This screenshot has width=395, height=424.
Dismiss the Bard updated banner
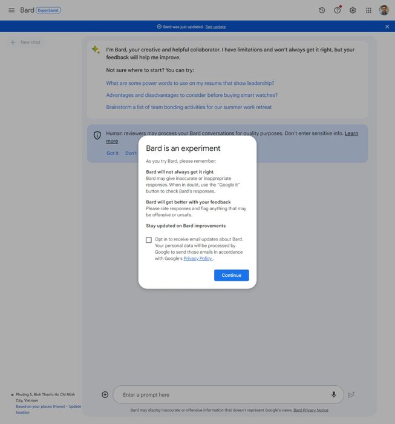pos(387,27)
